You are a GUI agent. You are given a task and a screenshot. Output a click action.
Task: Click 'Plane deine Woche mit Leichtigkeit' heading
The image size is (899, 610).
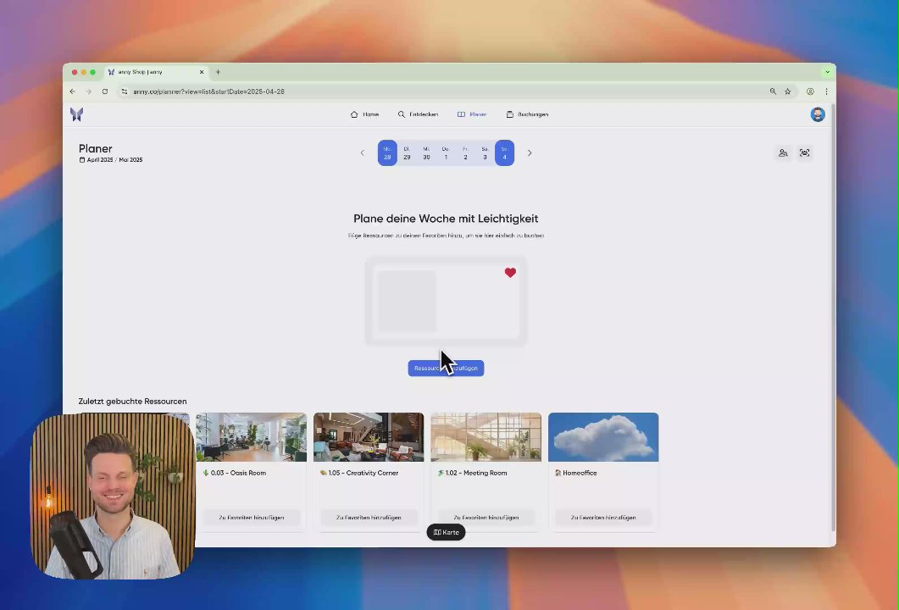tap(446, 219)
